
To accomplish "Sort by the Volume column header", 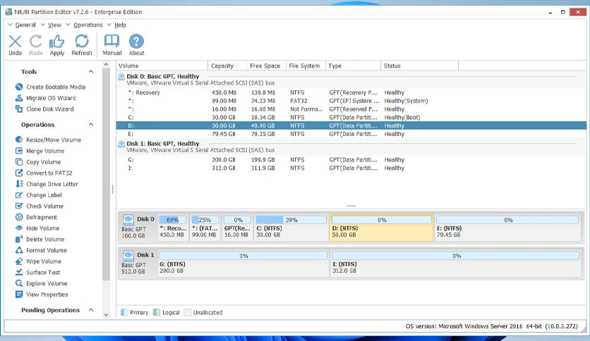I will tap(162, 66).
